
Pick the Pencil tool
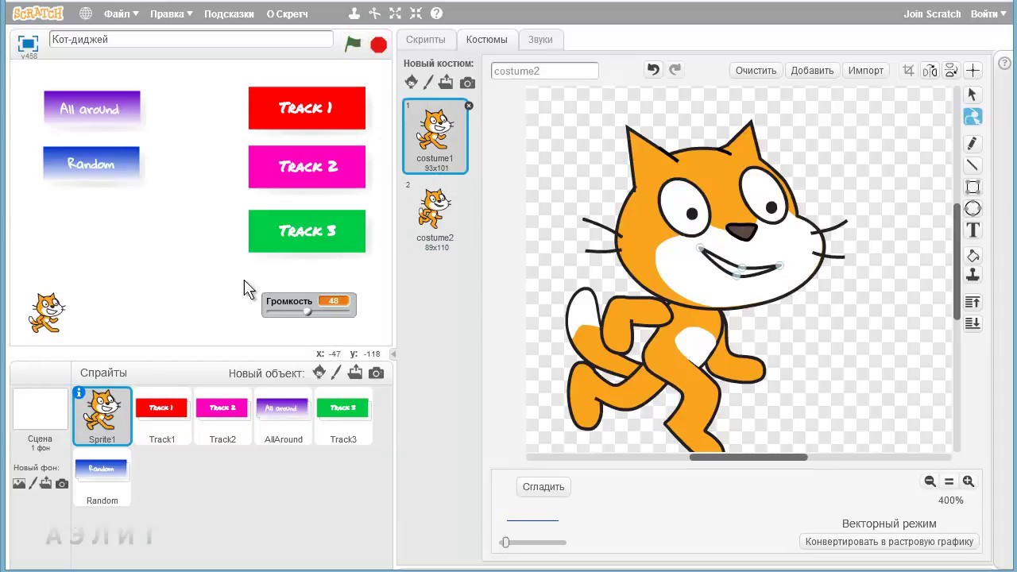point(973,144)
